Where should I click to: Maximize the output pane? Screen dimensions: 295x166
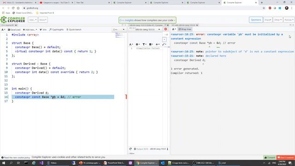pos(290,25)
